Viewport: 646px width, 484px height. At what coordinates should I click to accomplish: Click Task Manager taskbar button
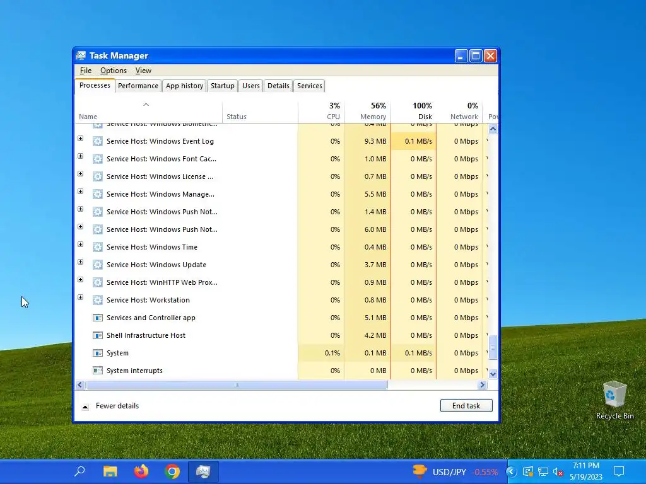point(203,471)
